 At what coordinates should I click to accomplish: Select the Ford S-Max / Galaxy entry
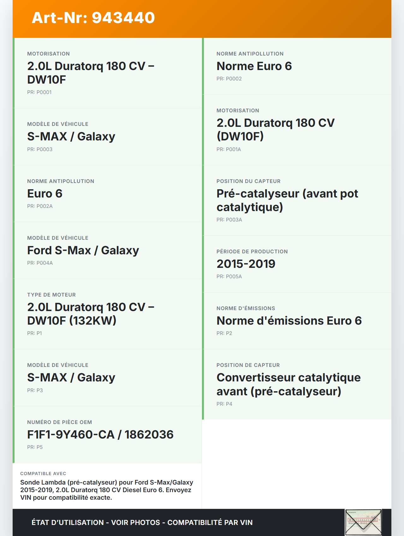(83, 250)
